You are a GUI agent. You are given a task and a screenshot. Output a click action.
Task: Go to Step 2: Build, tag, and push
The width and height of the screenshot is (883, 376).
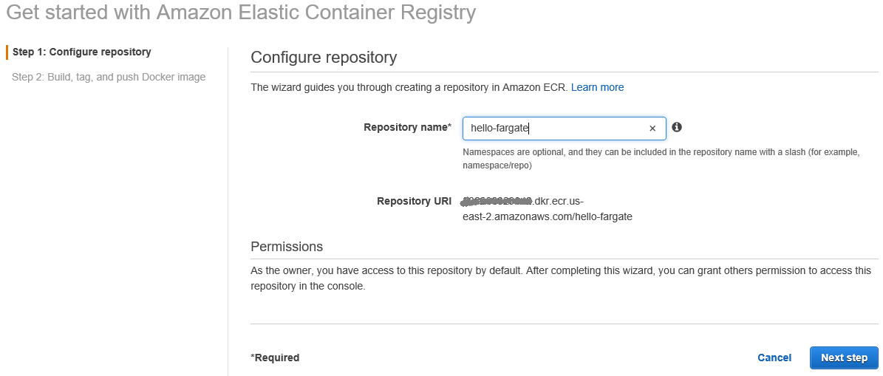pos(109,77)
